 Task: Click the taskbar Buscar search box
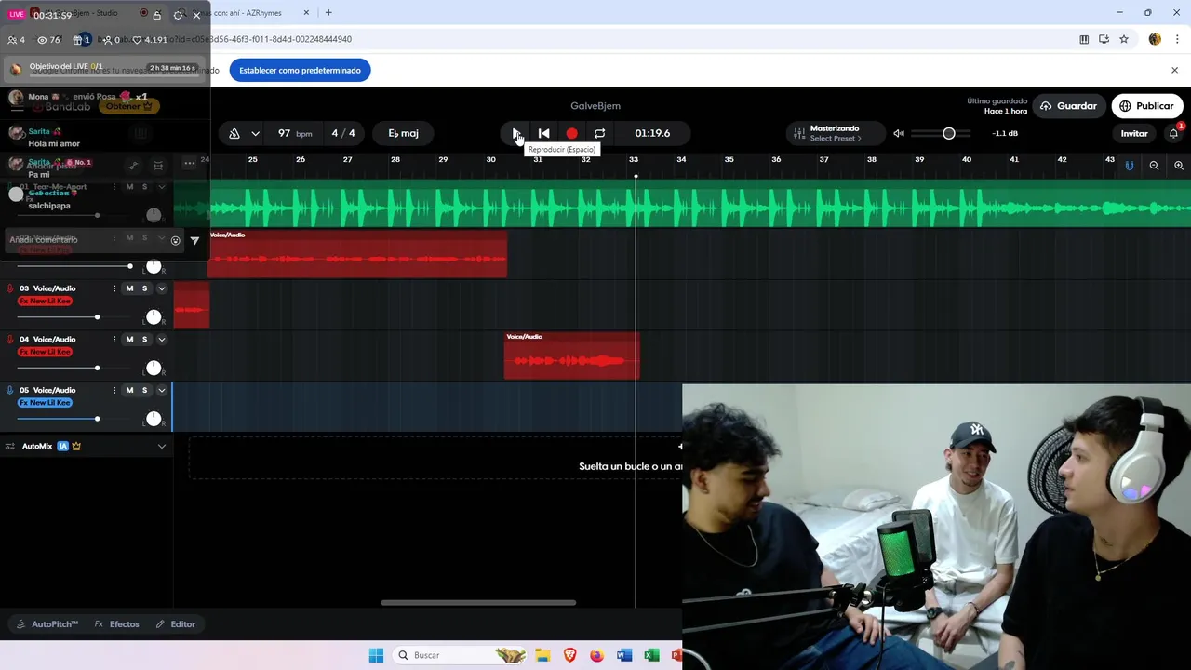point(461,655)
